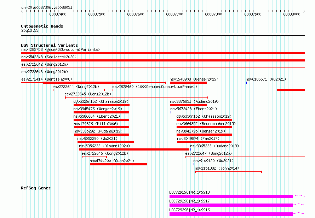Click esv2722647 (Wong2012b) label

pyautogui.click(x=208, y=153)
